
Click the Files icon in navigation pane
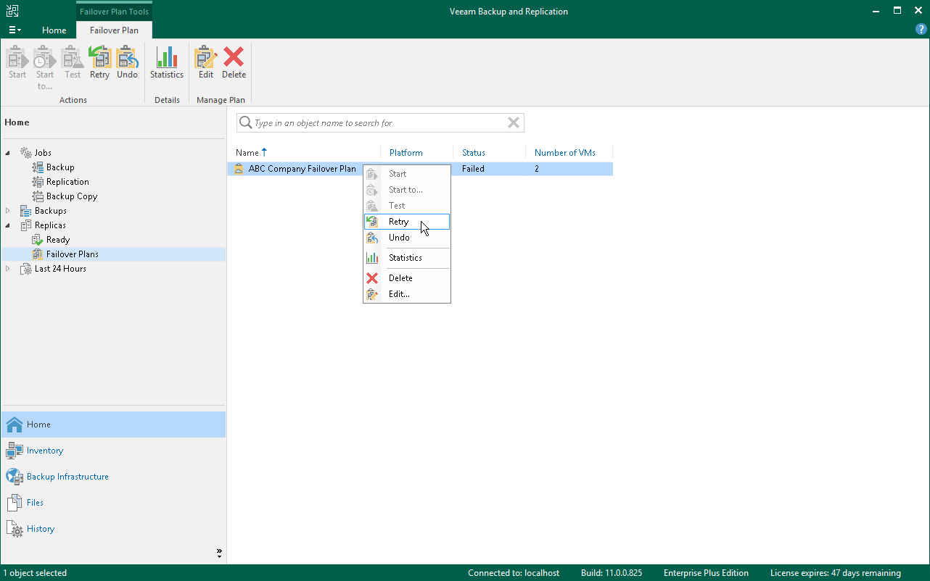(15, 503)
